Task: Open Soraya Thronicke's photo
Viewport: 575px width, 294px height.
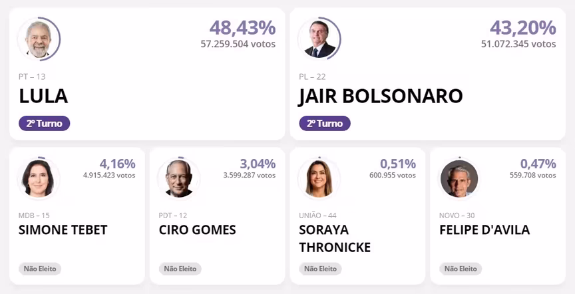Action: (x=319, y=178)
